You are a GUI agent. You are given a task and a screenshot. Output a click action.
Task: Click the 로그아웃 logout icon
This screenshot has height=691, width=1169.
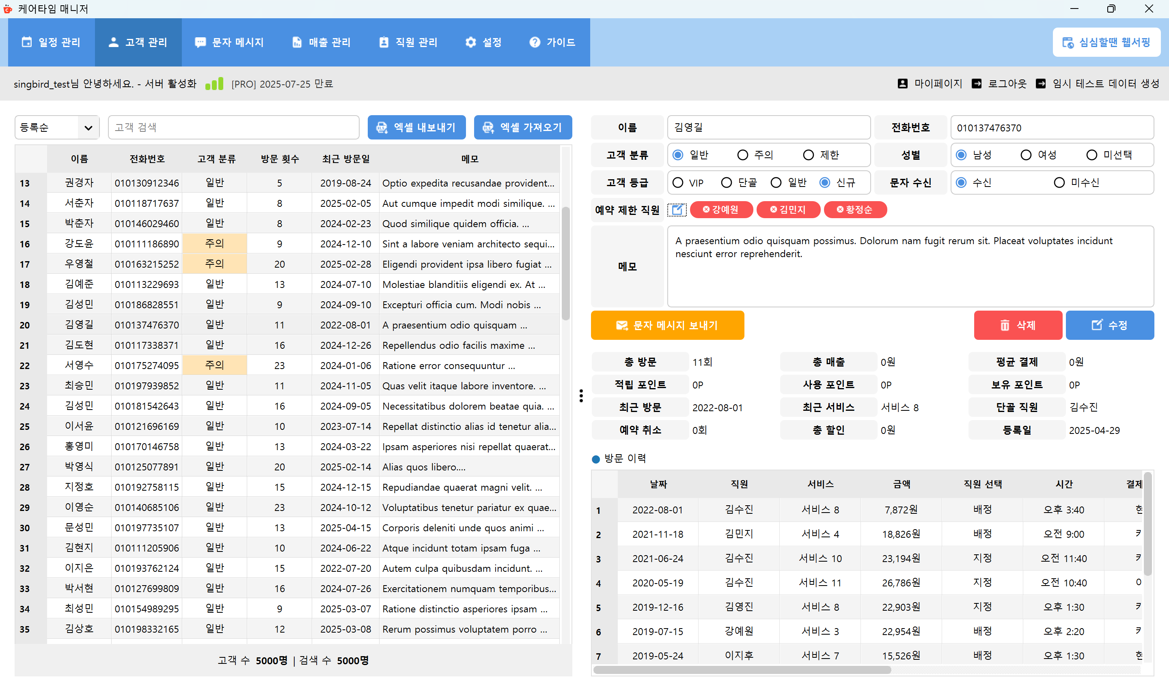click(x=977, y=84)
